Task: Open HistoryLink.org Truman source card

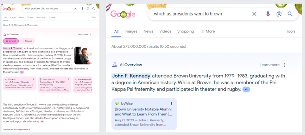Action: [55, 85]
